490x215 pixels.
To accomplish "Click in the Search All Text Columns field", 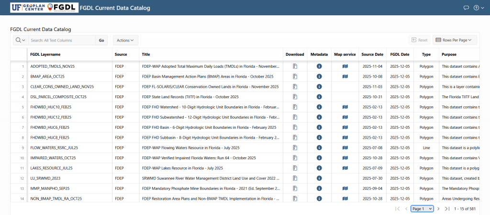I will 62,41.
